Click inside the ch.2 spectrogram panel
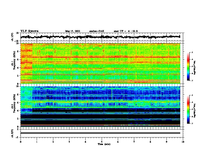206x159 pixels. [100, 107]
